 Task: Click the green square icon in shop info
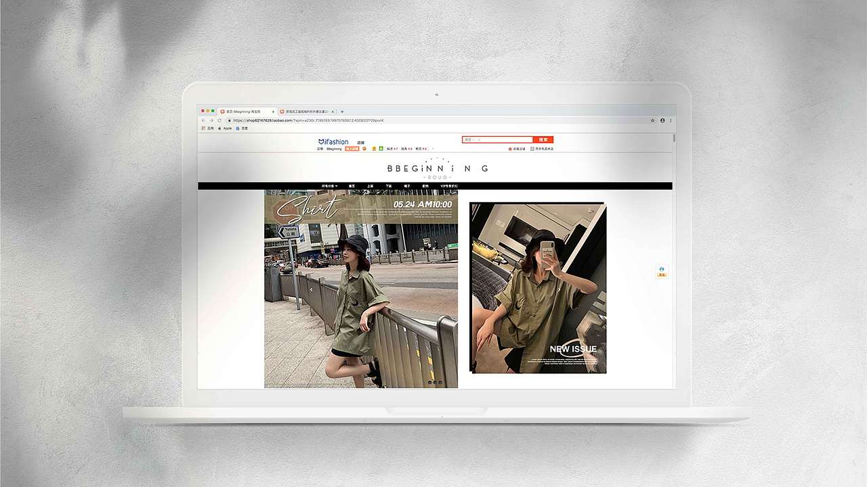coord(381,149)
